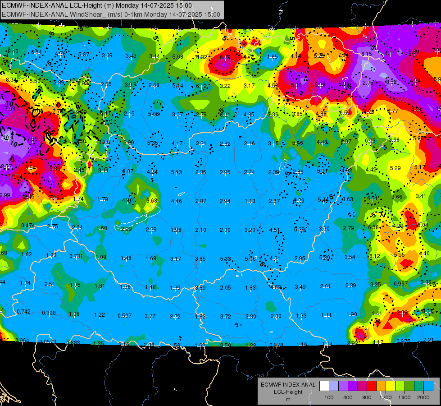441x406 pixels.
Task: Click the grid value 3.41
Action: point(421,196)
